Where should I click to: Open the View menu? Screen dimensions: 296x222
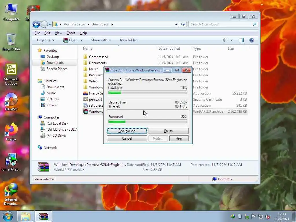(x=58, y=33)
